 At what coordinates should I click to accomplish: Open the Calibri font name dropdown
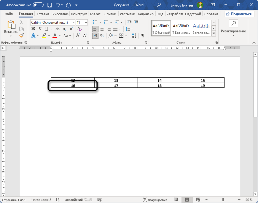click(x=73, y=22)
